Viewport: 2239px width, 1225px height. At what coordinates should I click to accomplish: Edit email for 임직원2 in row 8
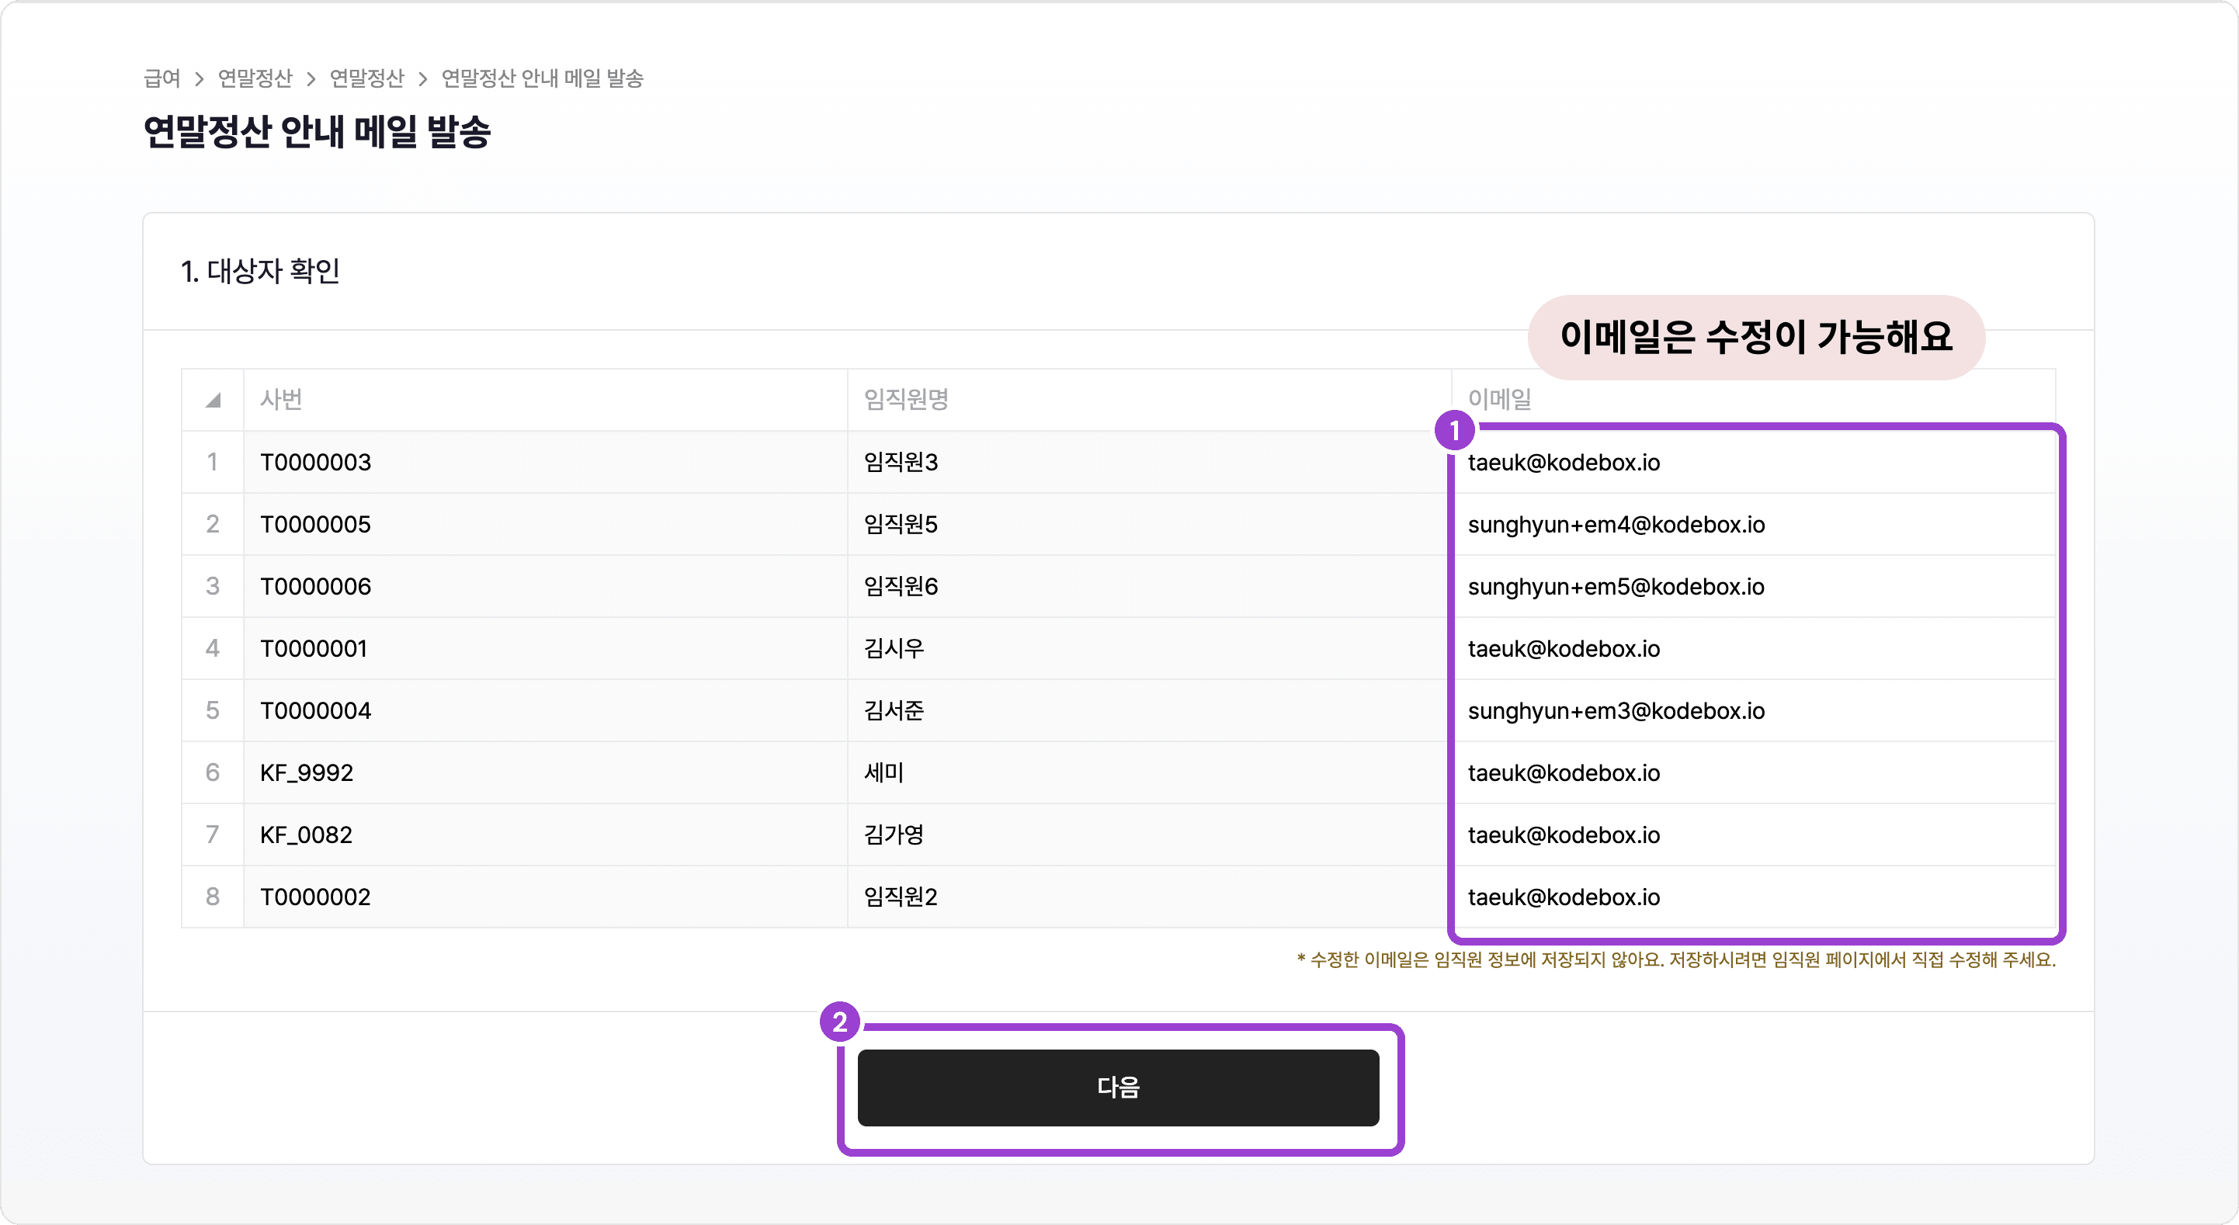point(1751,897)
